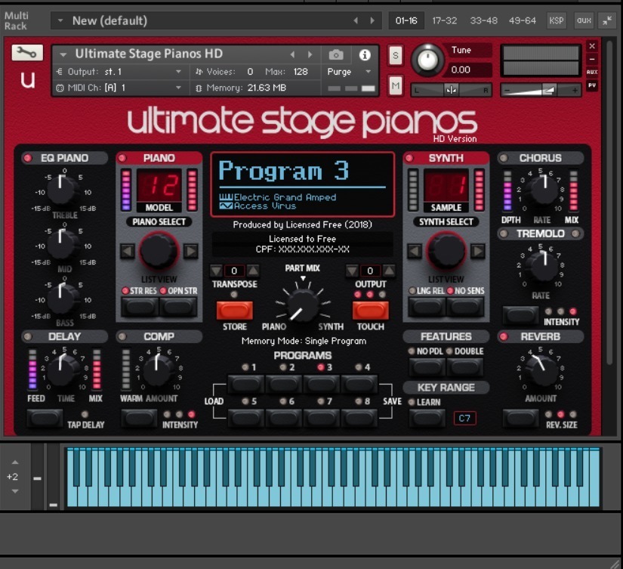Screen dimensions: 623x569
Task: Minimize instrument with the minus button
Action: click(592, 59)
